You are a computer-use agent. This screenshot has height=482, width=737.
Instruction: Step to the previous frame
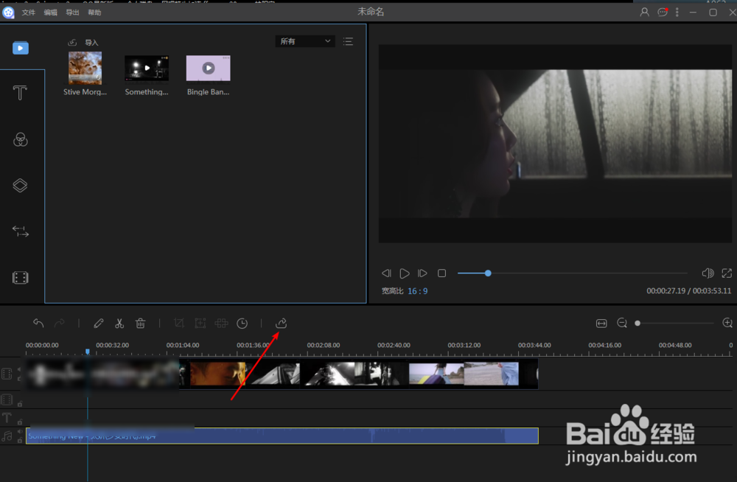(x=386, y=273)
